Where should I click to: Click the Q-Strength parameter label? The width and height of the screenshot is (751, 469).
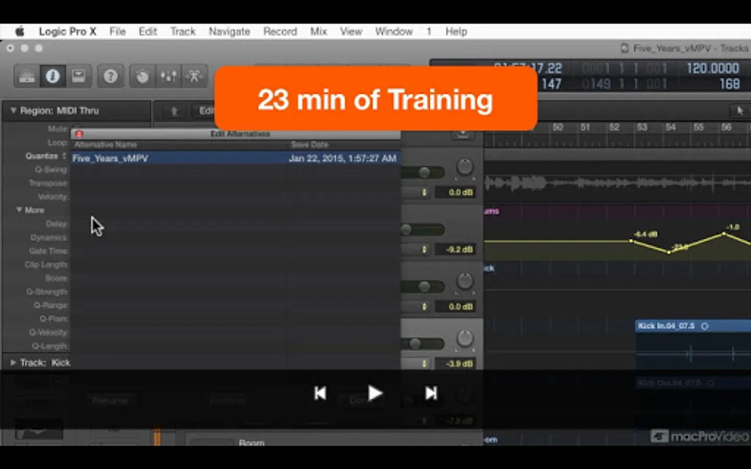click(x=47, y=291)
